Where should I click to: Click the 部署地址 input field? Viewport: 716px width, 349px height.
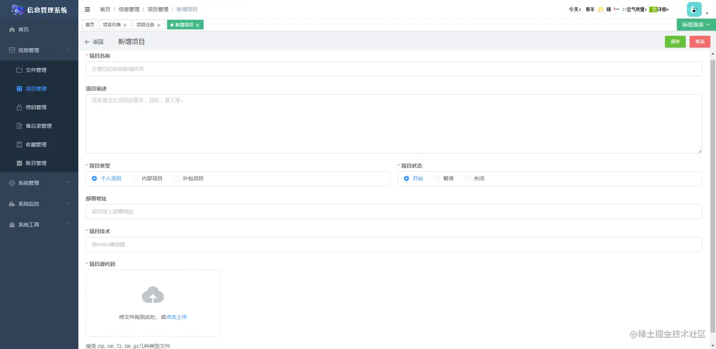(x=394, y=211)
